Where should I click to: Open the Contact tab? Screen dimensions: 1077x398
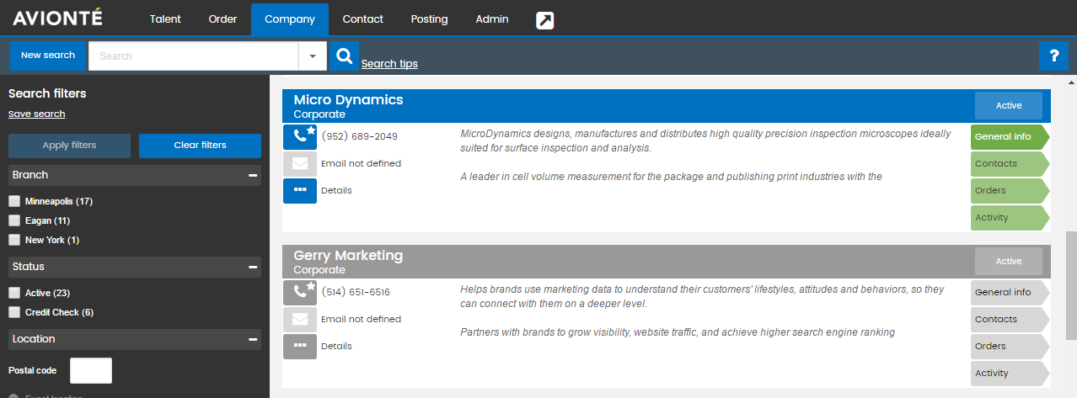click(x=363, y=19)
